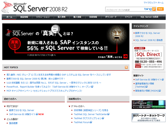Viewport: 167px width, 125px height.
Task: Open the 導入事例 navigation tab
Action: pos(61,17)
